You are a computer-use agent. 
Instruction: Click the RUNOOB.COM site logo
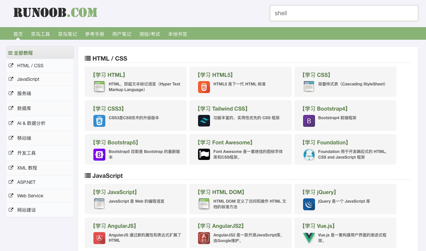55,13
